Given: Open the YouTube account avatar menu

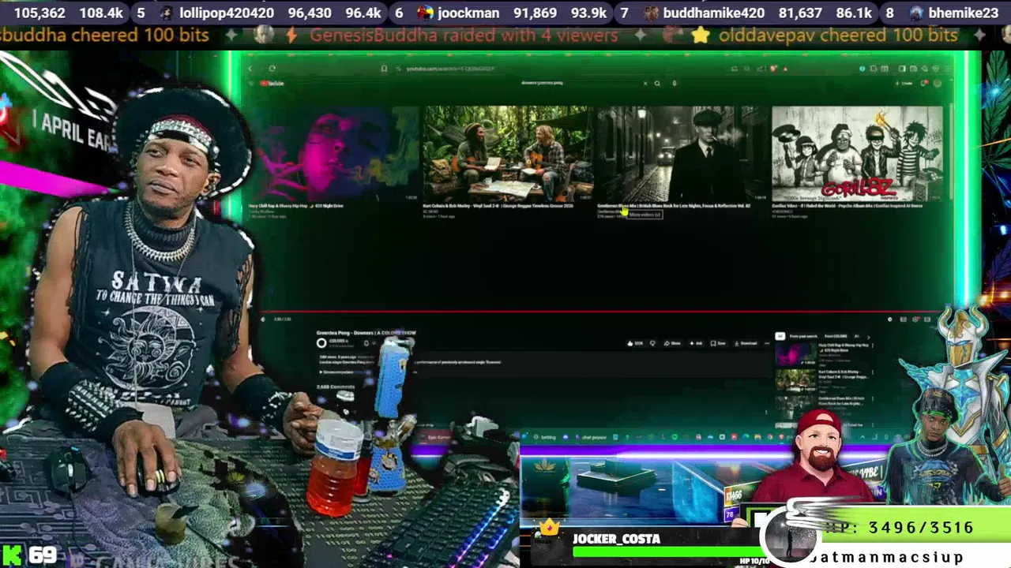Looking at the screenshot, I should pos(938,83).
